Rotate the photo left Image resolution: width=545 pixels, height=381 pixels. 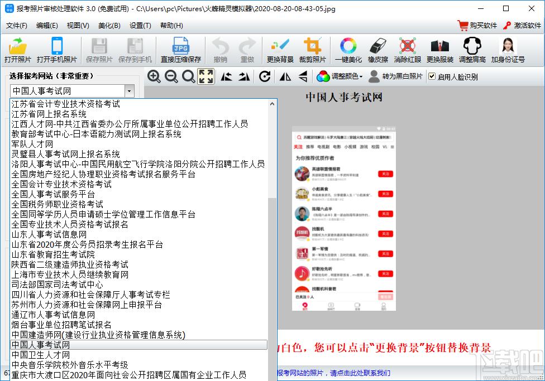(x=227, y=76)
